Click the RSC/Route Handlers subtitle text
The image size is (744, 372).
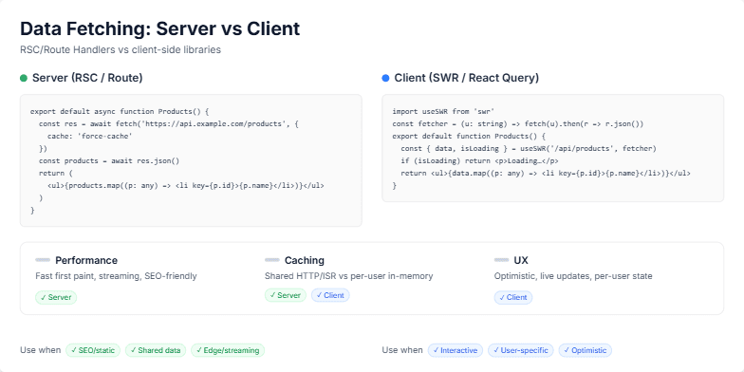tap(121, 49)
